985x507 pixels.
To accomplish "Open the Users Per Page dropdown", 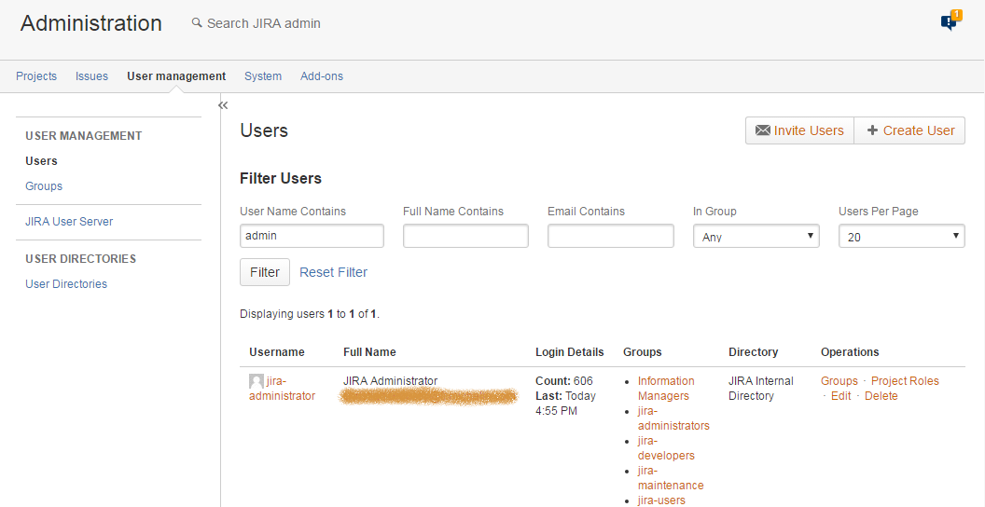I will coord(901,237).
